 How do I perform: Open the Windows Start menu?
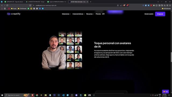pyautogui.click(x=2, y=95)
